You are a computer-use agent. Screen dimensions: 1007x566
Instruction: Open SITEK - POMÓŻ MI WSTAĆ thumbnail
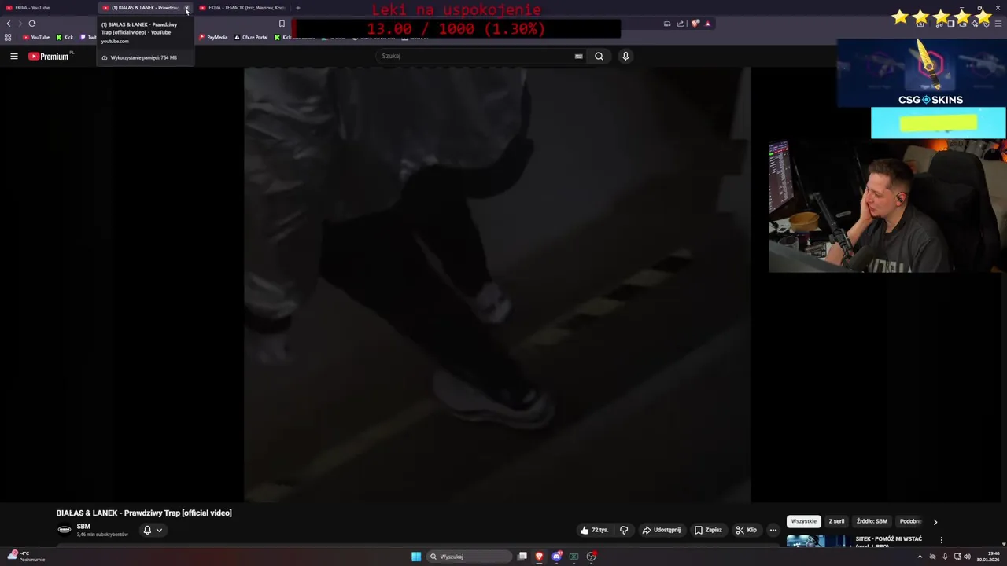click(x=817, y=541)
